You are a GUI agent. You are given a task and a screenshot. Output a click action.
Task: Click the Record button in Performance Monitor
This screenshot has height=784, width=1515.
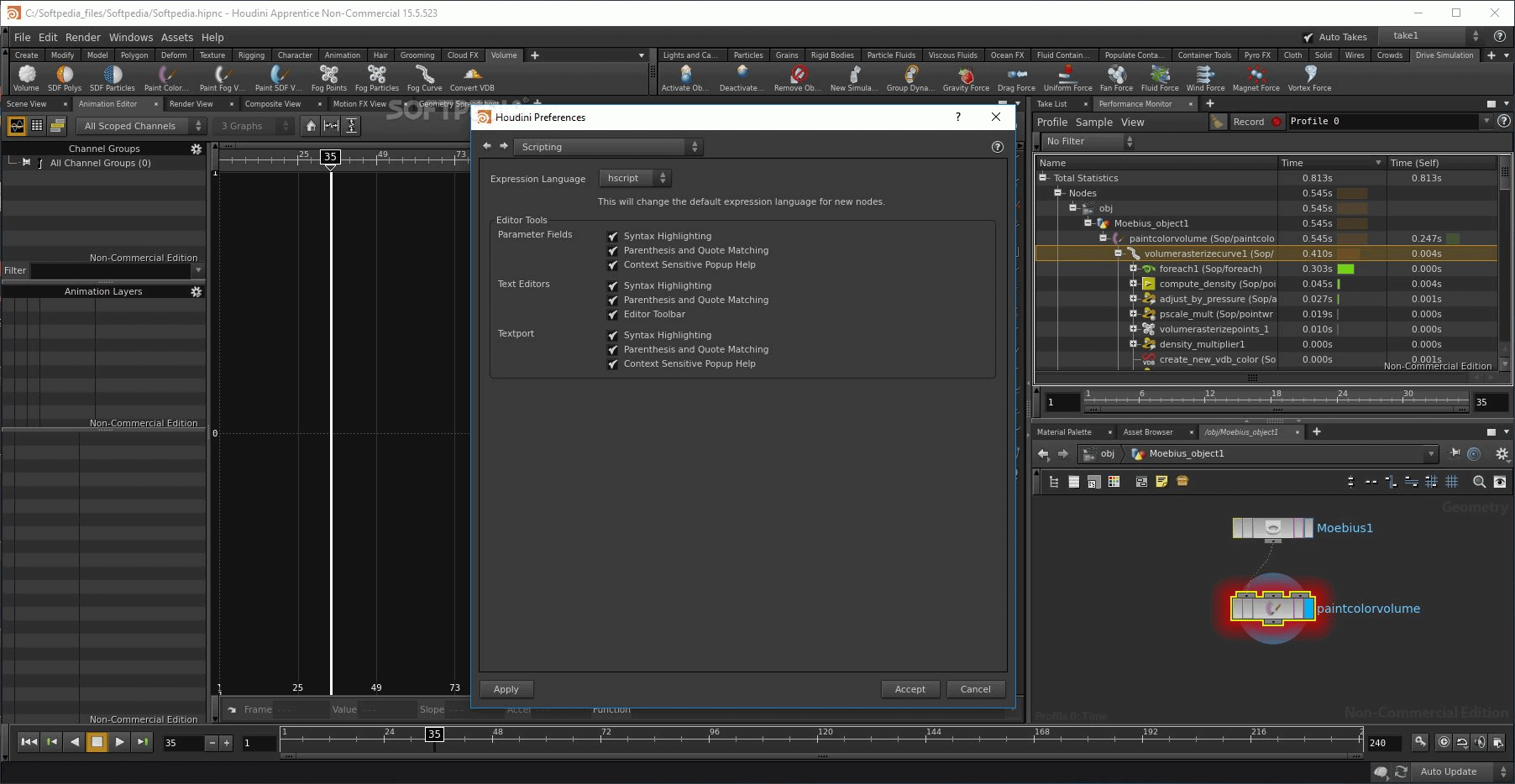[1257, 122]
